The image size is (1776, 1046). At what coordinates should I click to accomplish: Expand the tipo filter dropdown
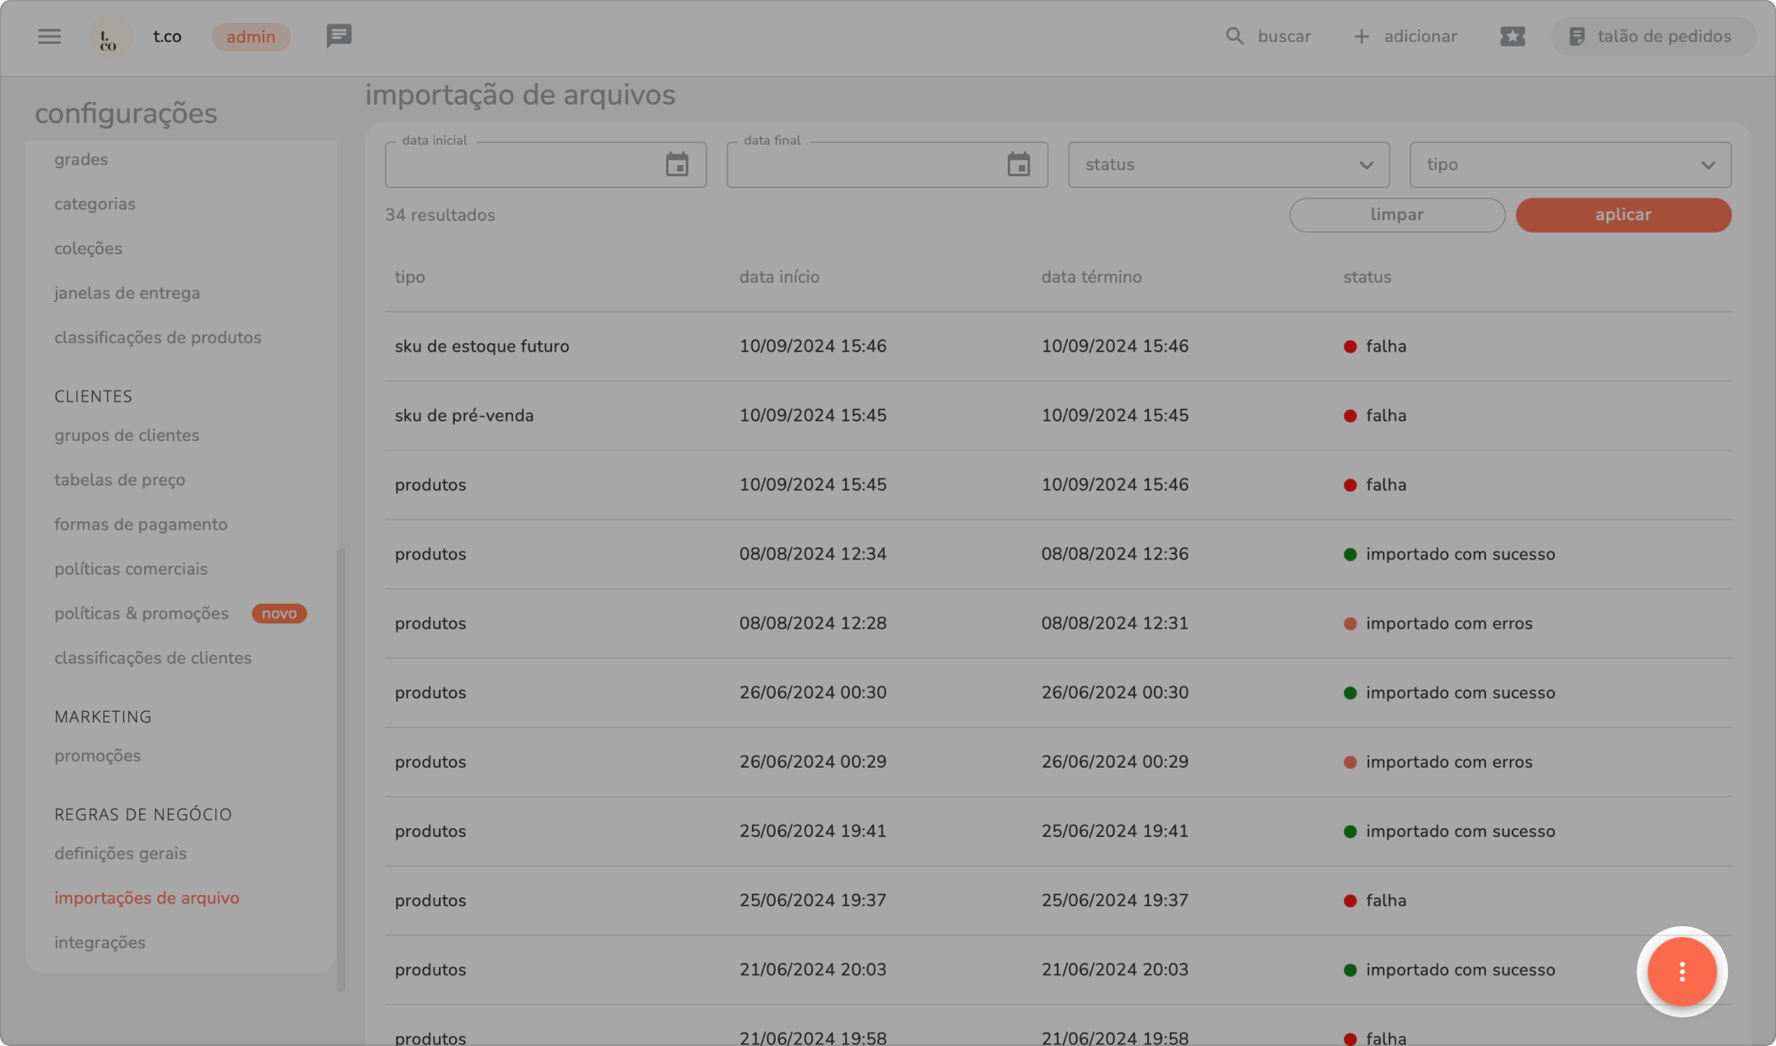1570,164
